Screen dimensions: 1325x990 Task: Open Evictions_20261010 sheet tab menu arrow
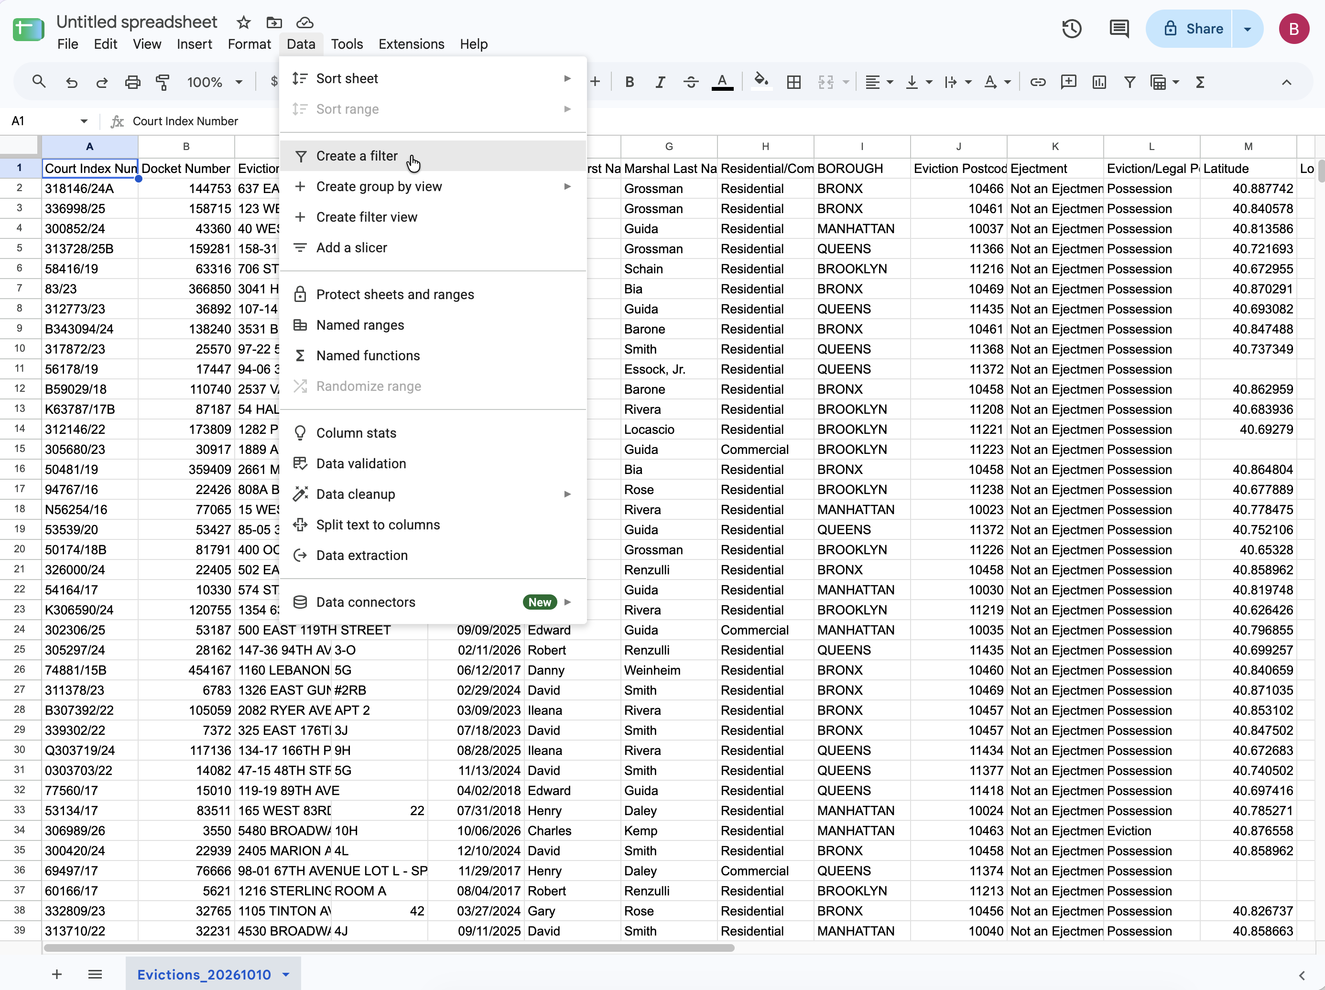286,974
